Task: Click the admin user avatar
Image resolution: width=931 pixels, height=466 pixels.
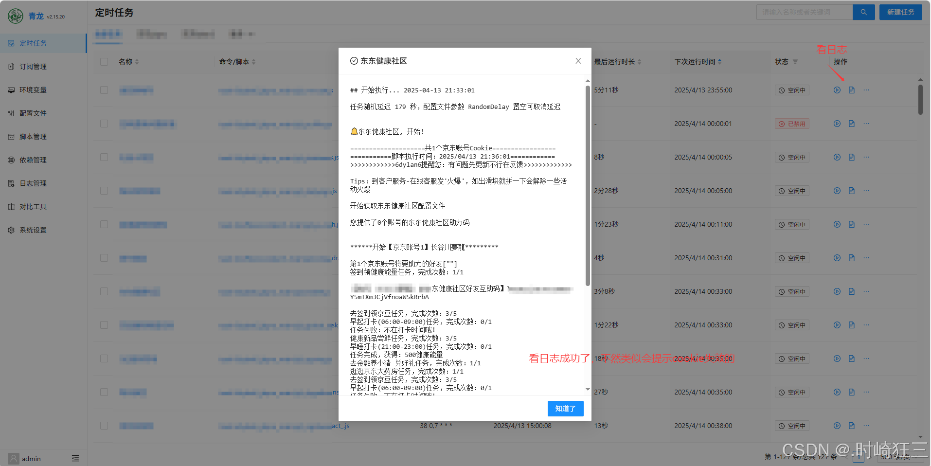Action: point(14,458)
